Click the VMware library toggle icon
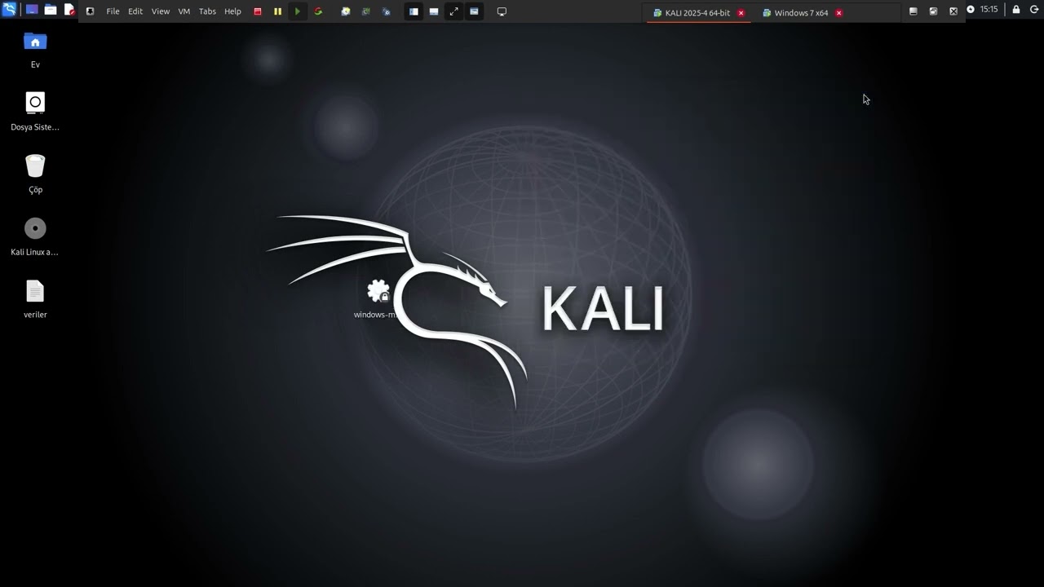 90,11
